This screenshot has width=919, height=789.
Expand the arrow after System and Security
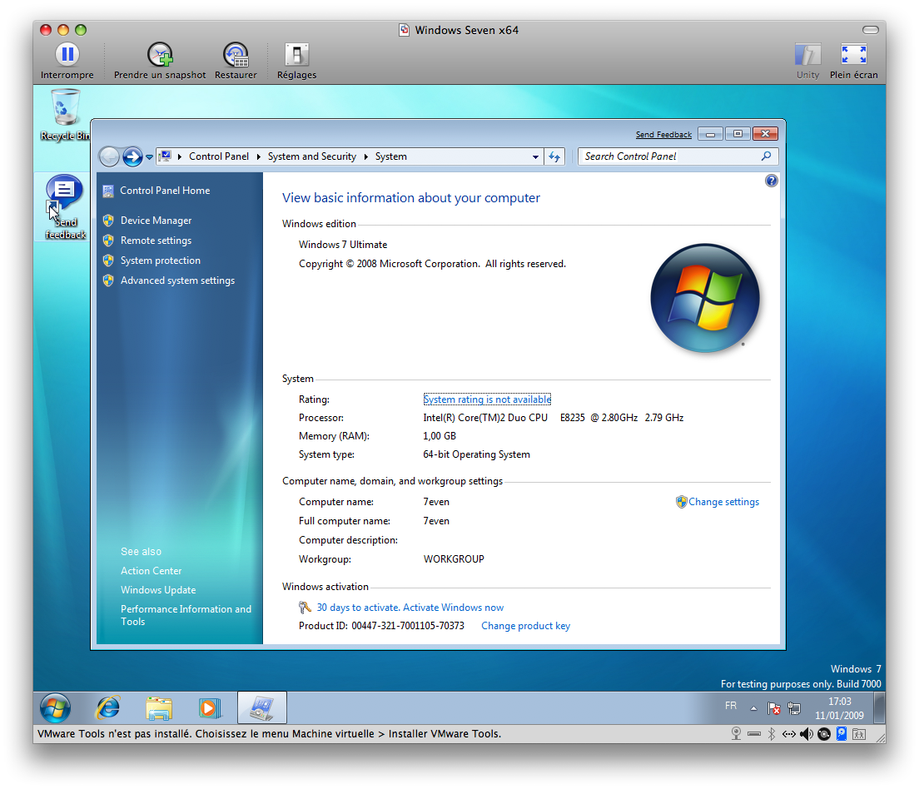(x=365, y=156)
